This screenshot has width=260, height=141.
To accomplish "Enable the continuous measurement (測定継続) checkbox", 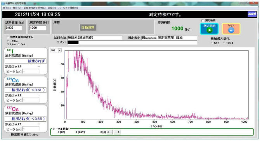I will (x=203, y=21).
